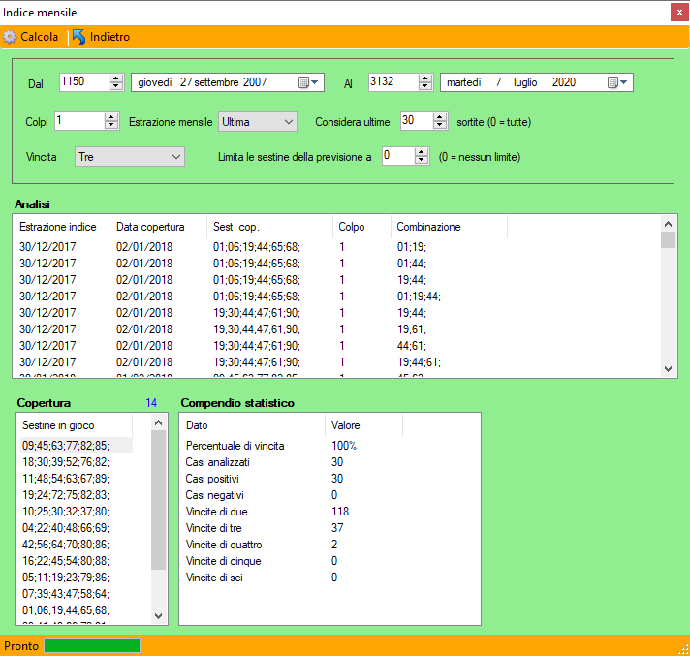Sort by Estrazione indice column header
Viewport: 690px width, 656px height.
point(61,227)
